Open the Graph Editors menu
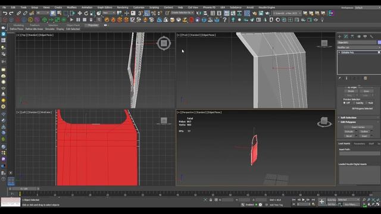This screenshot has width=381, height=214. (105, 8)
